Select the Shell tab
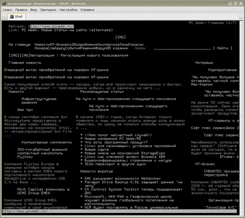Viewport: 245px width, 218px height. 17,16
